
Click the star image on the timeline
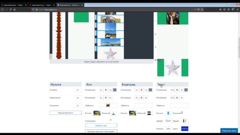tap(111, 53)
